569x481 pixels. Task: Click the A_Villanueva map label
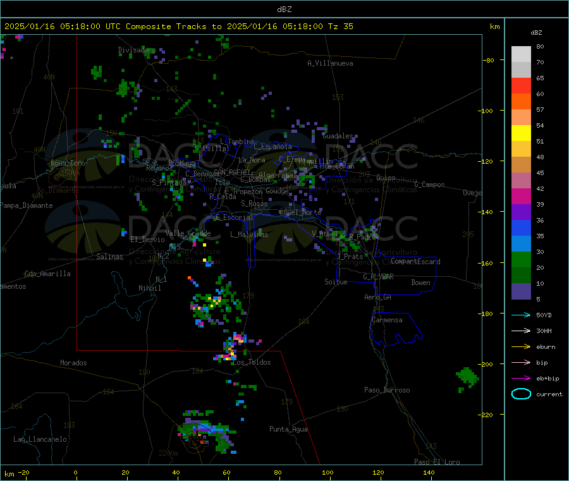330,63
